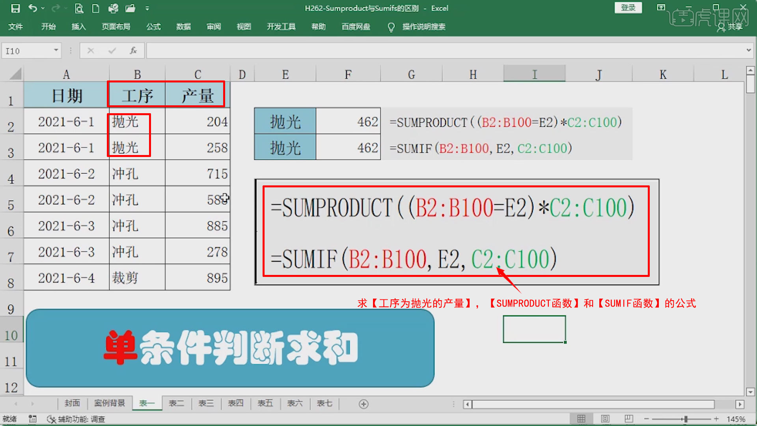Click the Open folder icon in toolbar
The image size is (757, 426).
[129, 8]
